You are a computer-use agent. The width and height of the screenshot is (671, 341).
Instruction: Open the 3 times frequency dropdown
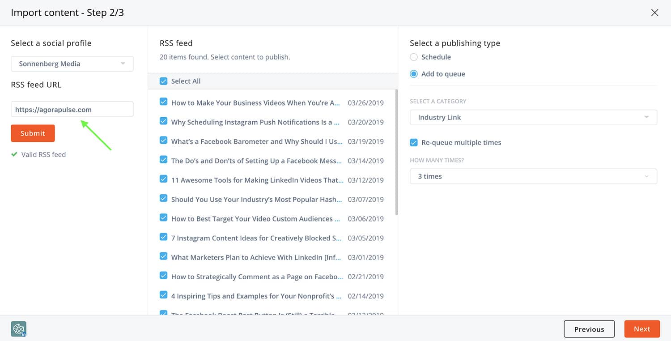[x=533, y=176]
